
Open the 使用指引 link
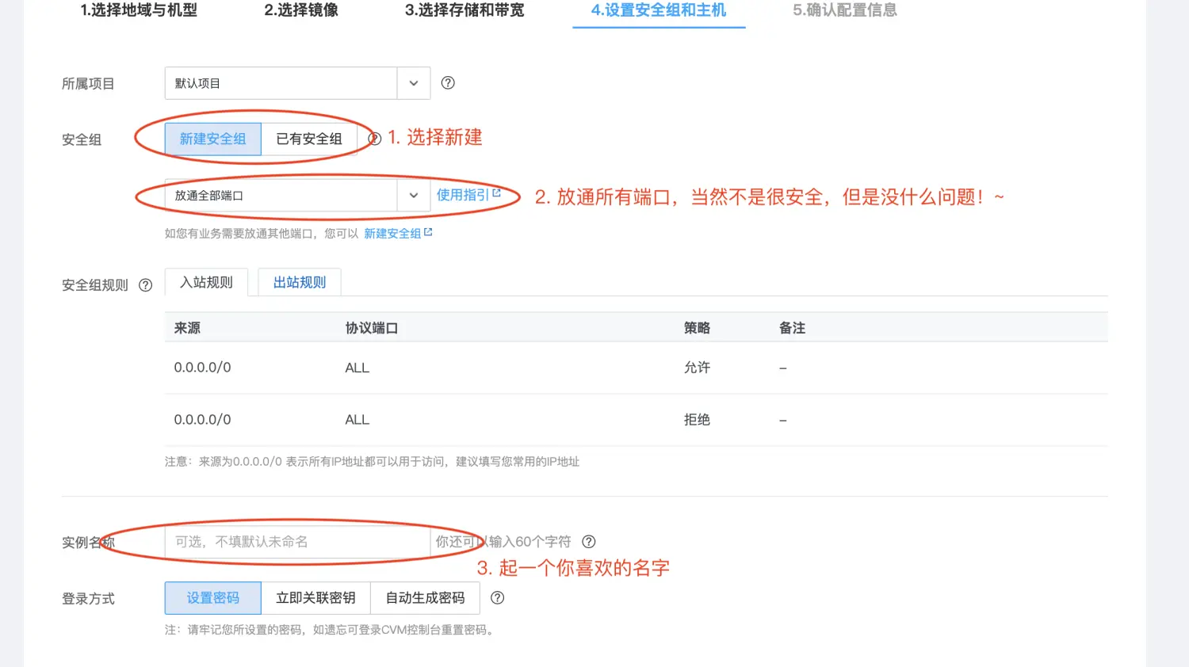coord(468,195)
